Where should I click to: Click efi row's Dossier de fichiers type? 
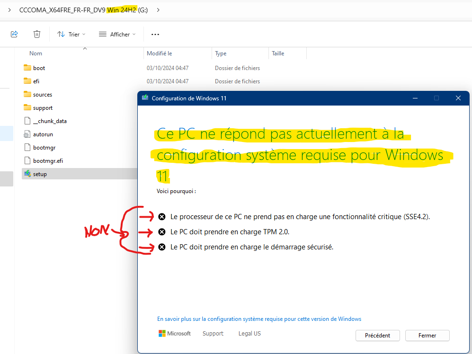tap(237, 81)
